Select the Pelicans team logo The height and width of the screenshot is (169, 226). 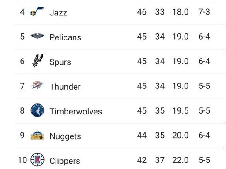coord(38,36)
